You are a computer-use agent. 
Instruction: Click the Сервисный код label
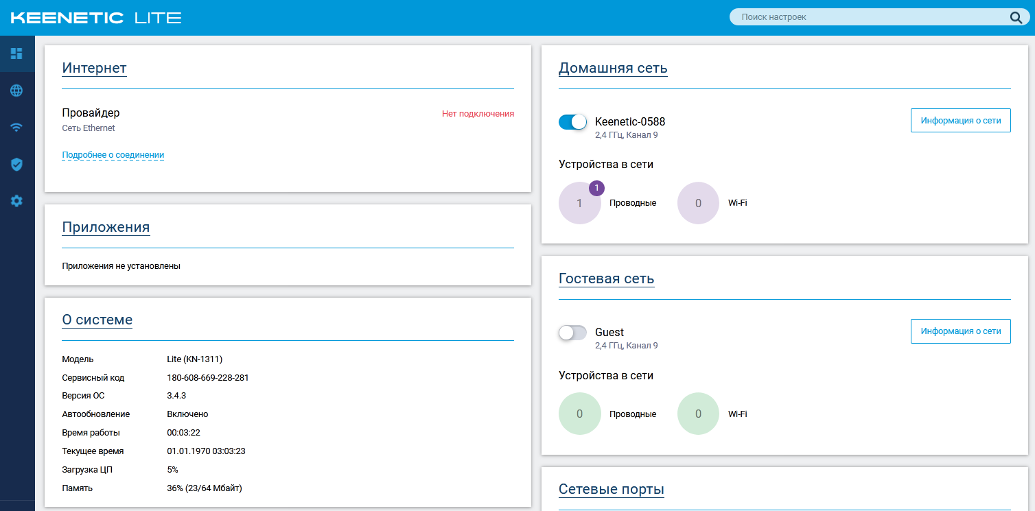tap(93, 377)
